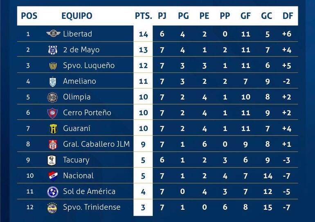Select the Spvo. Luqueño team logo

[53, 65]
